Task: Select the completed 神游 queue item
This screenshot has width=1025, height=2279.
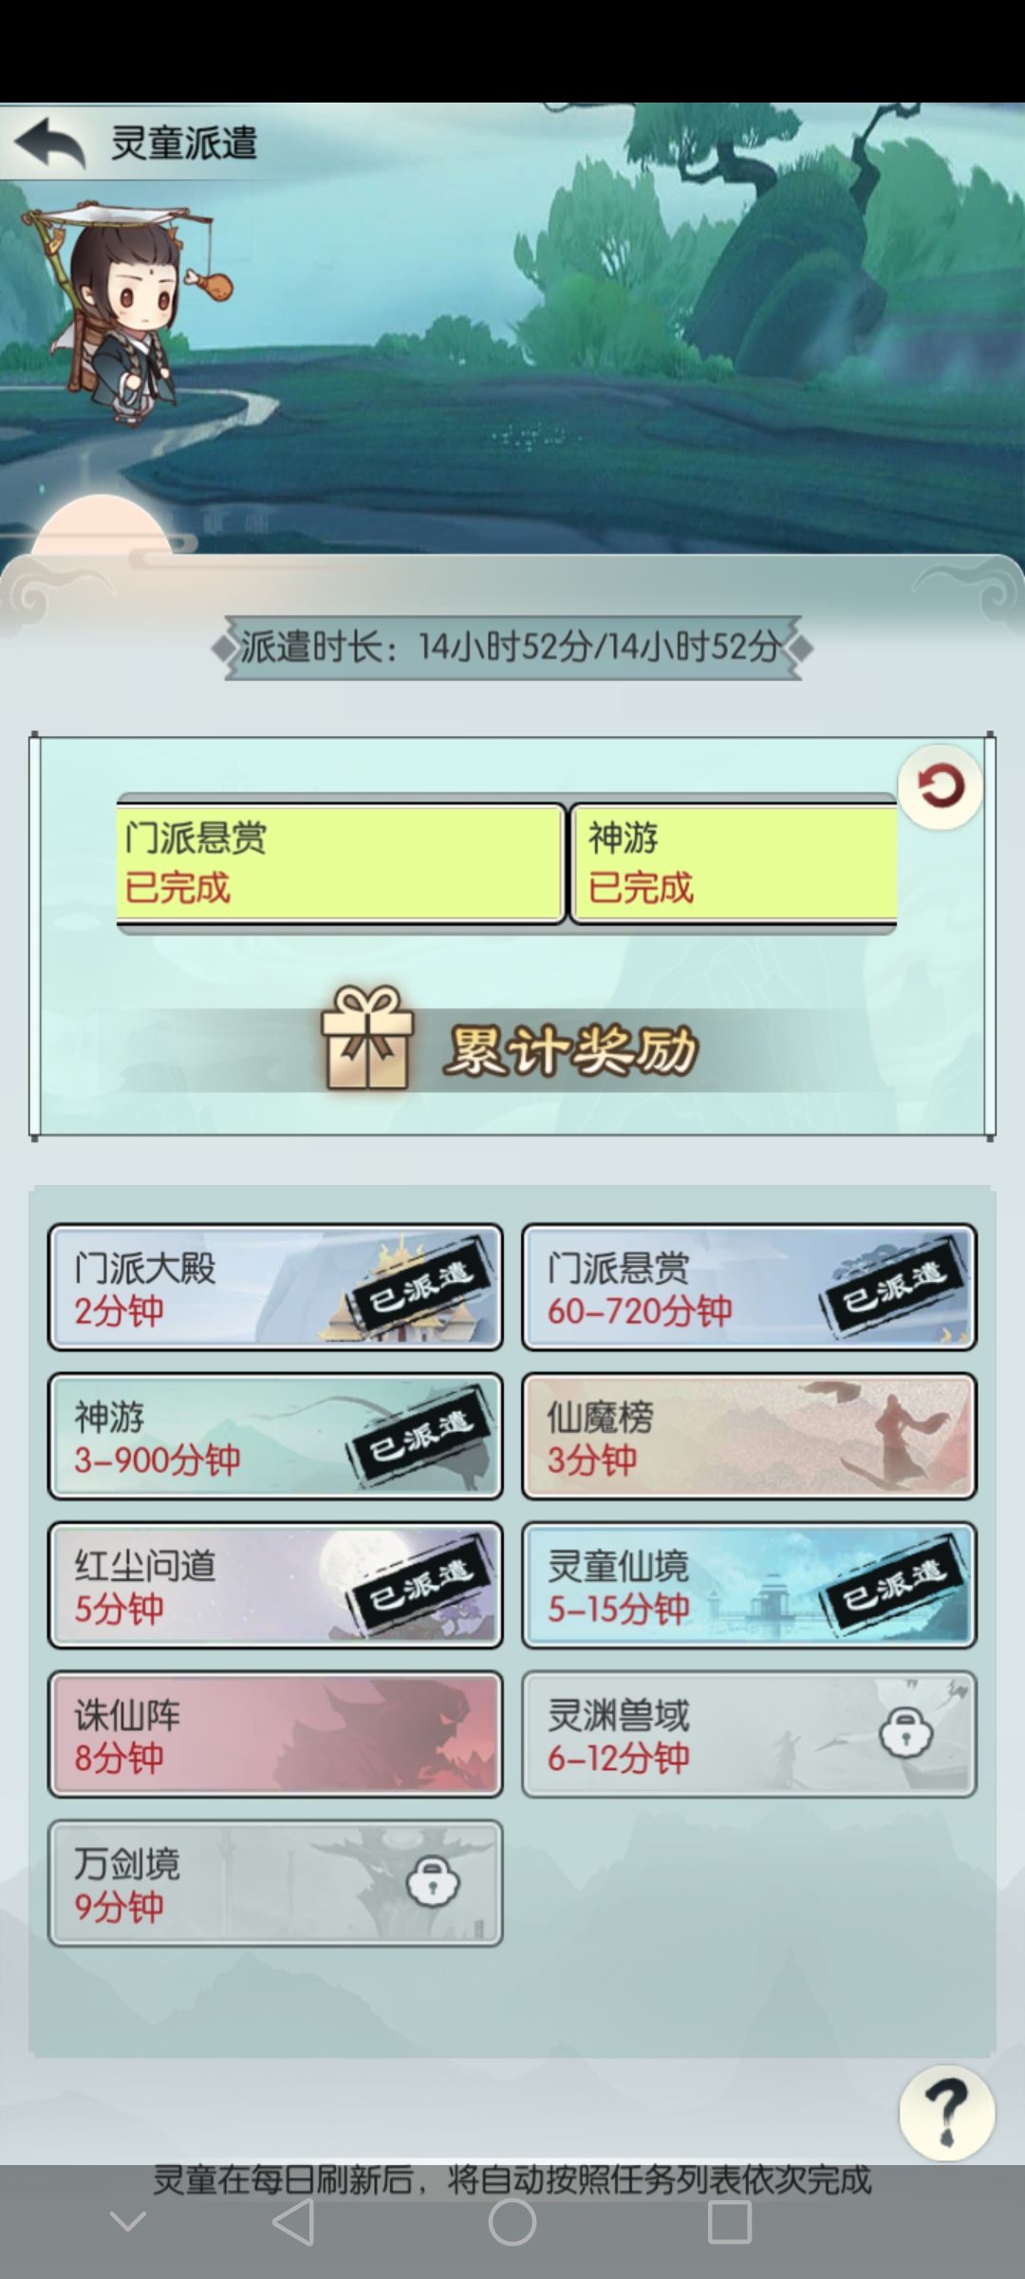Action: tap(734, 863)
